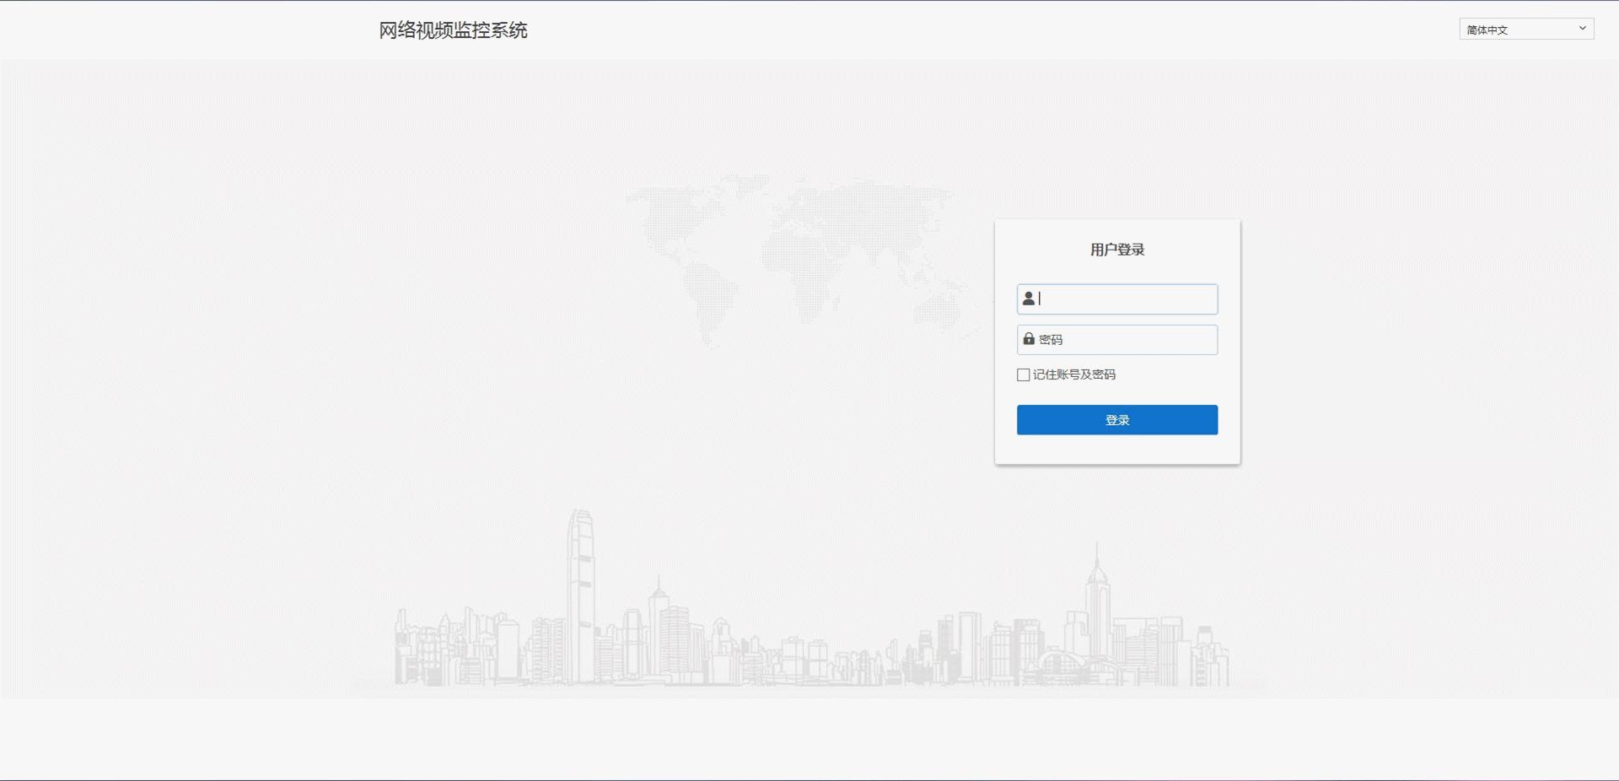The height and width of the screenshot is (781, 1619).
Task: Click the dropdown chevron on language selector
Action: pyautogui.click(x=1583, y=28)
